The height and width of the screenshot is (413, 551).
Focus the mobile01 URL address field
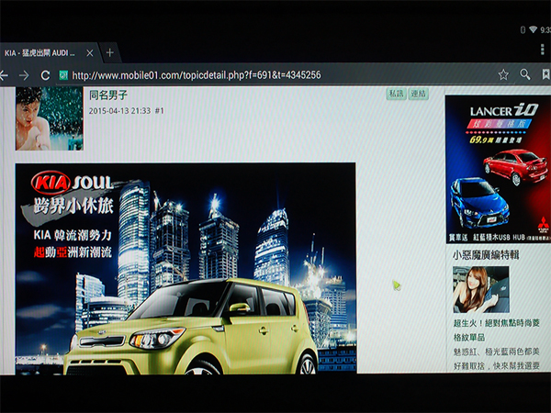197,75
